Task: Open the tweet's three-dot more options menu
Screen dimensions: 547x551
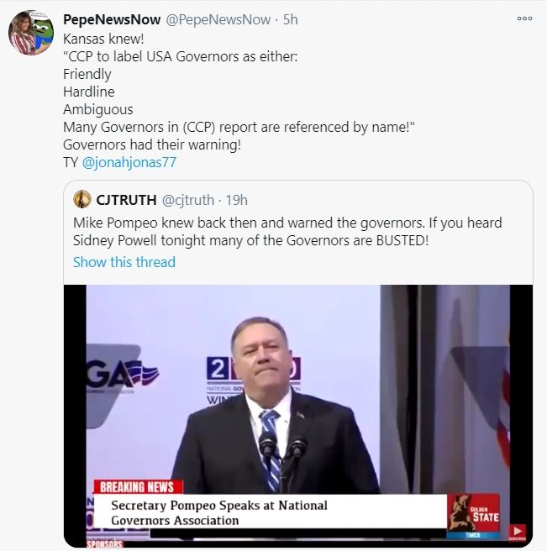Action: click(x=524, y=18)
